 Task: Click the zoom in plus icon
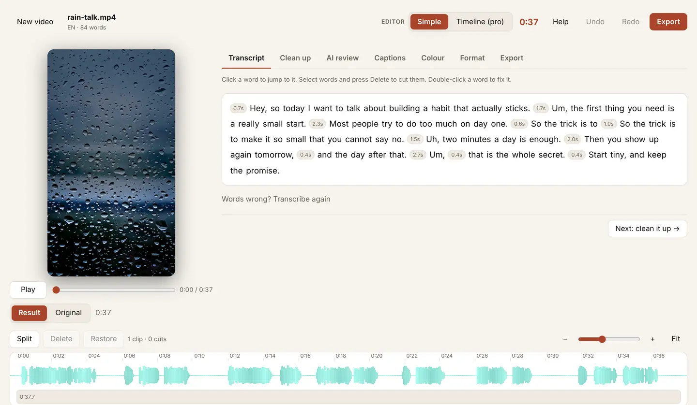pyautogui.click(x=652, y=339)
